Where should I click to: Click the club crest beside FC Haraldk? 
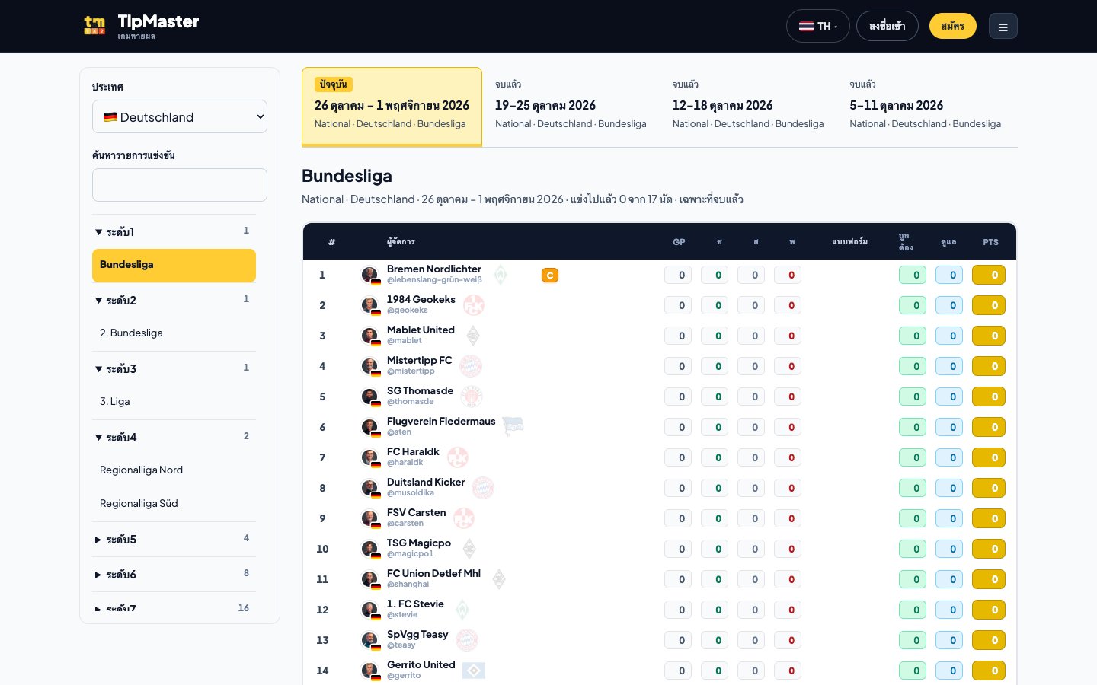click(458, 457)
